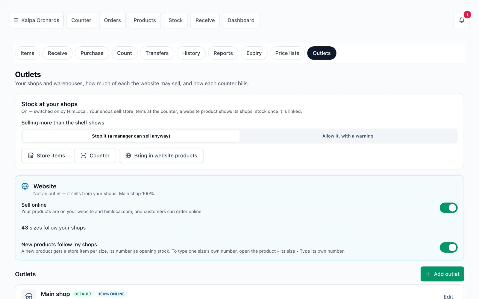The height and width of the screenshot is (299, 479).
Task: Select Stop it (a manager can sell anyway)
Action: point(131,136)
